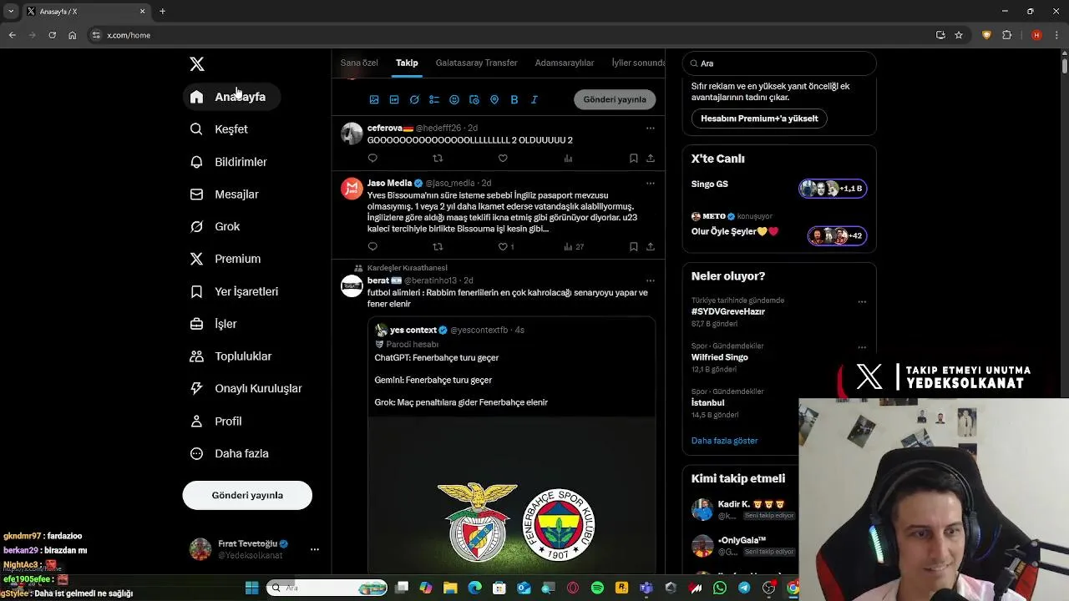More options for Wilfried Singo trend
The image size is (1069, 601).
click(862, 347)
